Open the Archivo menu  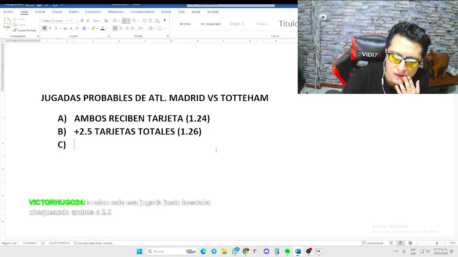coord(8,12)
